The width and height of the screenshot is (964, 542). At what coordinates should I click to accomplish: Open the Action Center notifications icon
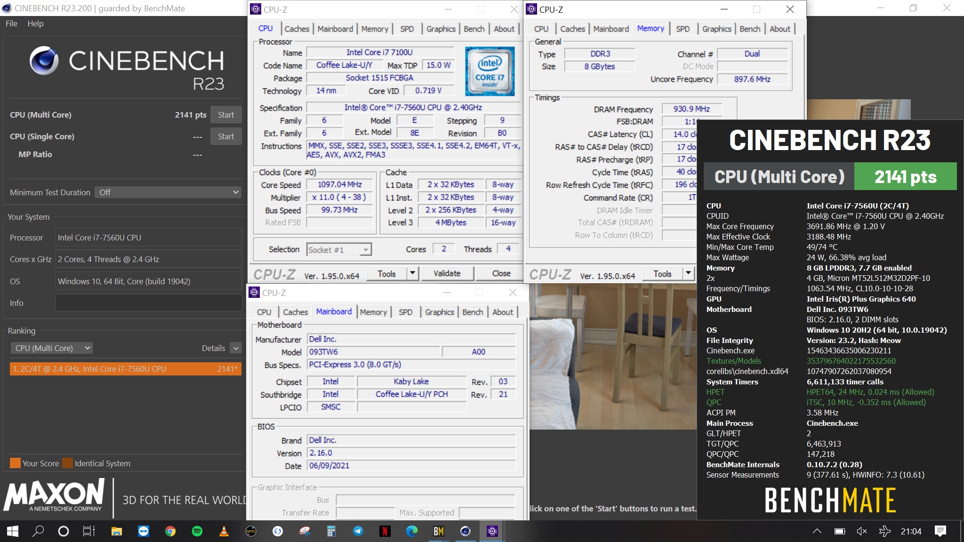(940, 531)
